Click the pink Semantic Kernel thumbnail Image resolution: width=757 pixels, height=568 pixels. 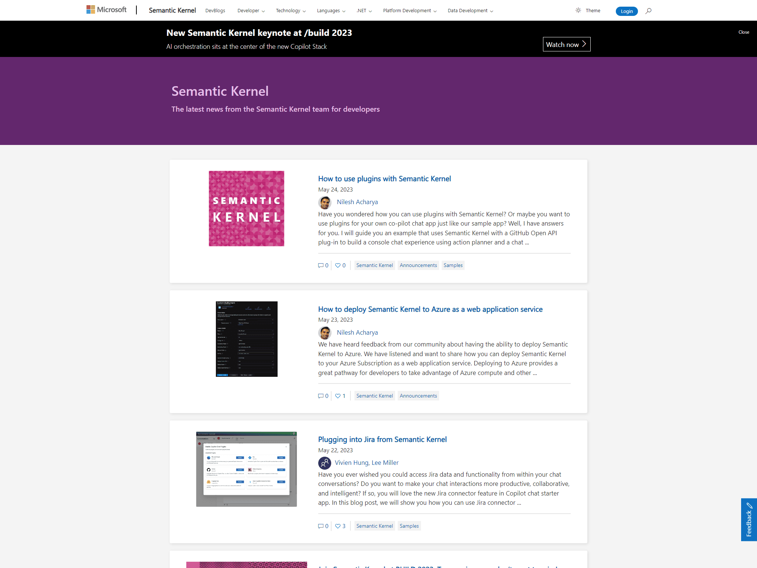[247, 209]
